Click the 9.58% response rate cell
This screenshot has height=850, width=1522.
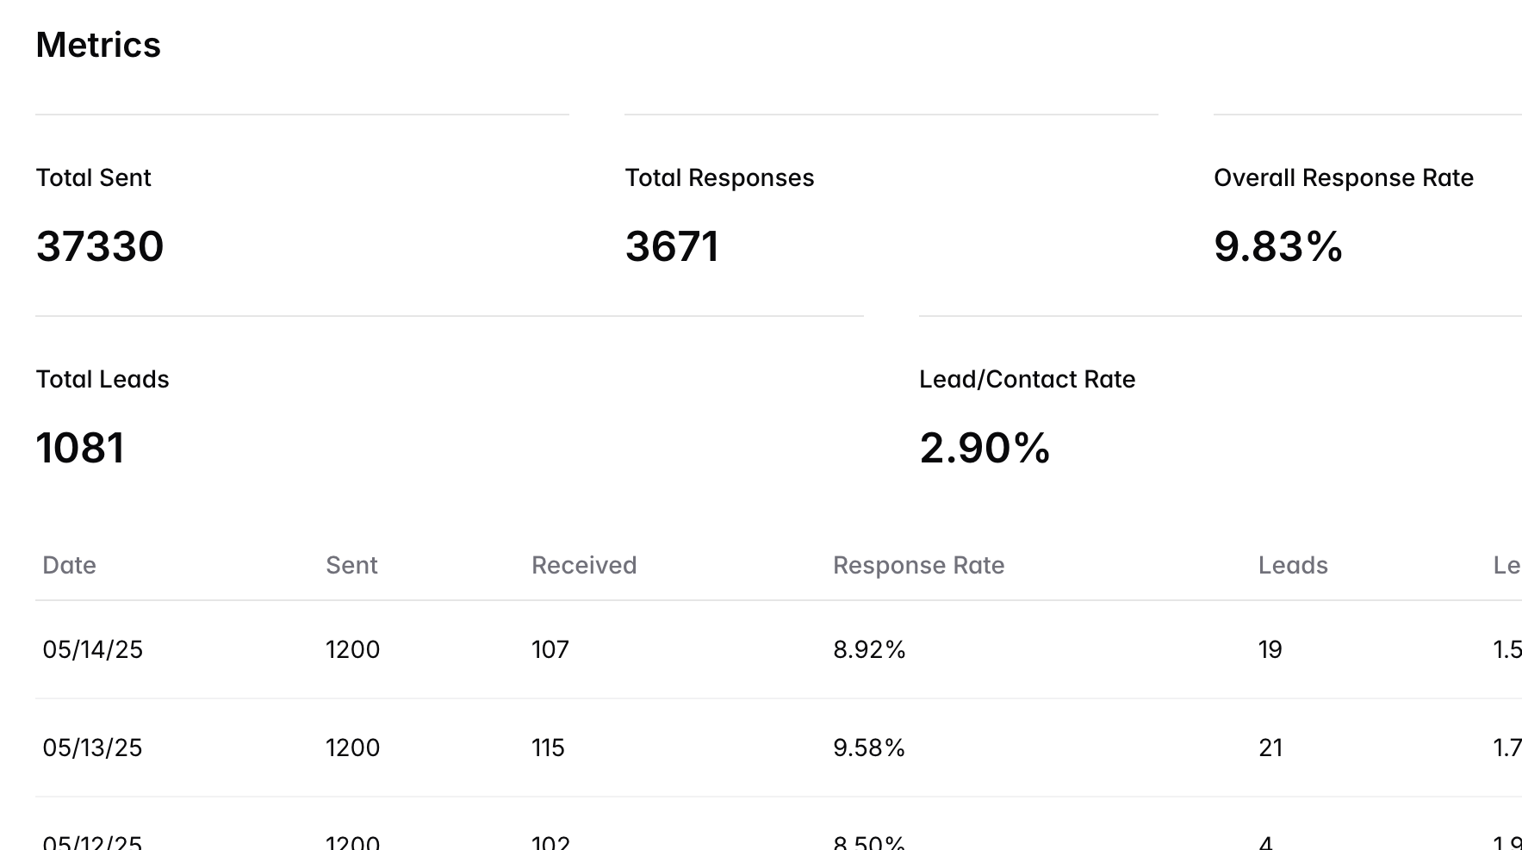(869, 748)
